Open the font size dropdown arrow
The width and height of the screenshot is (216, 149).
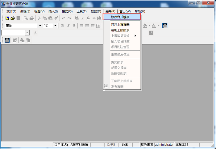(55, 26)
